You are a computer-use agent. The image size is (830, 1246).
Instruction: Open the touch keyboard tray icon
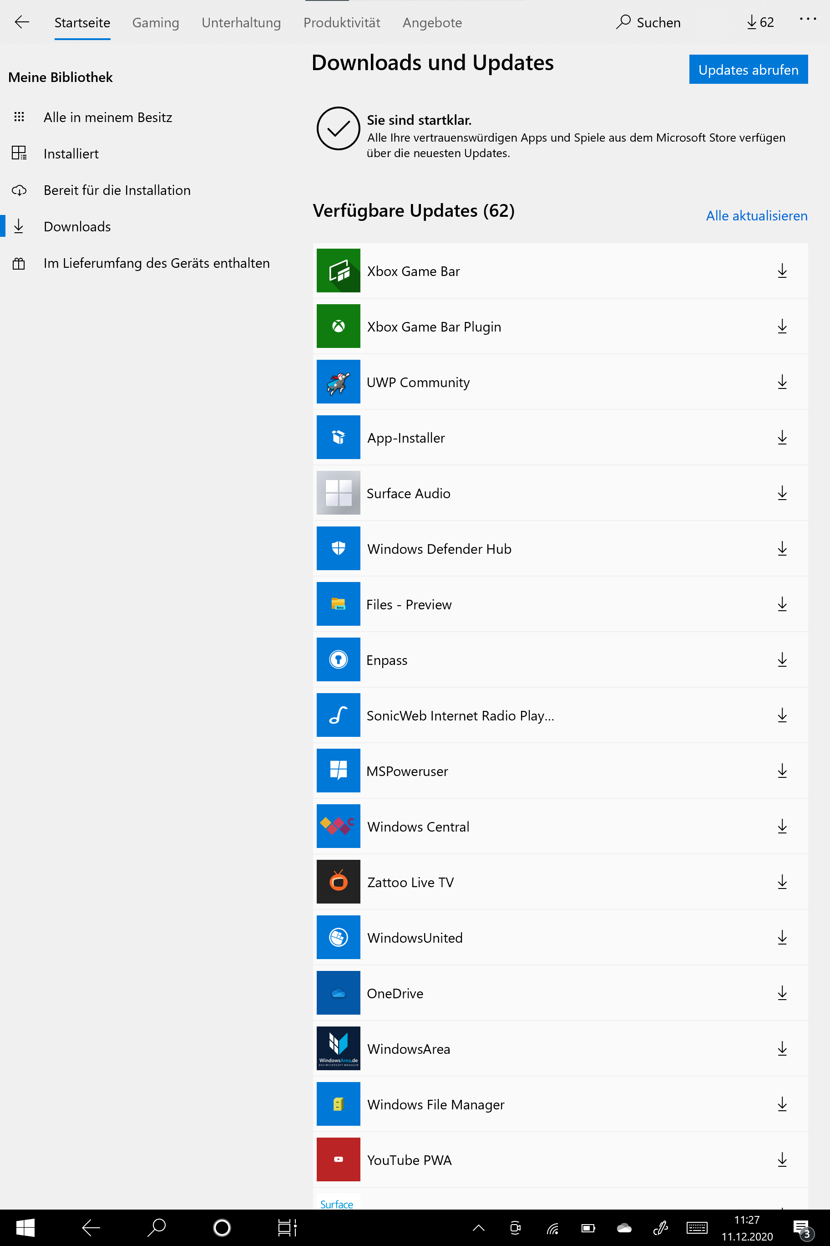point(697,1228)
